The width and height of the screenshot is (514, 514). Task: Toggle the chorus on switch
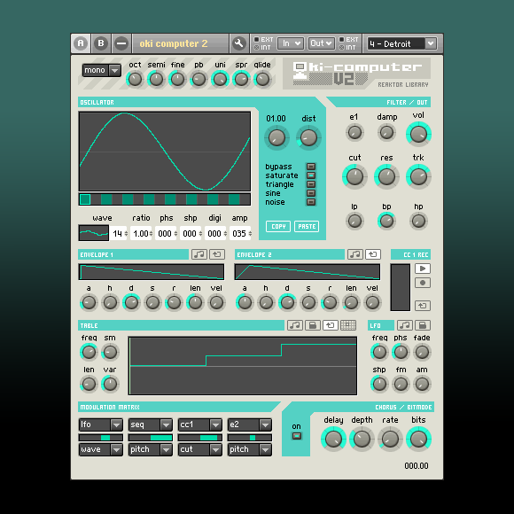pyautogui.click(x=297, y=436)
